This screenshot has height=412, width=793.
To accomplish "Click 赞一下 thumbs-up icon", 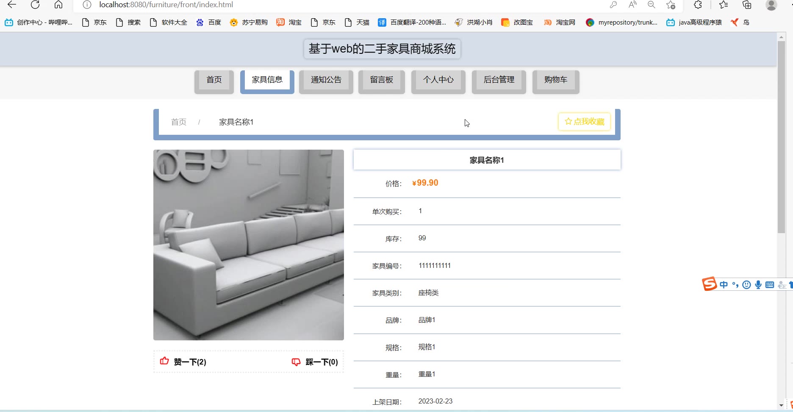I will click(x=164, y=361).
